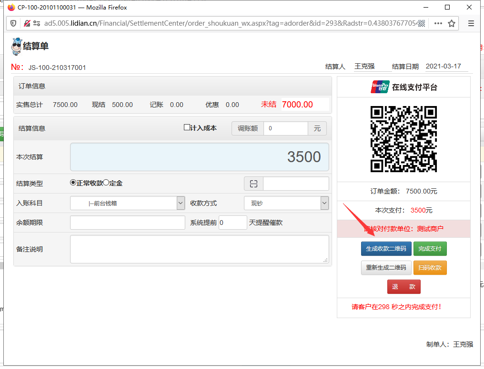Open the Firefox hamburger menu
The width and height of the screenshot is (484, 369).
tap(471, 23)
